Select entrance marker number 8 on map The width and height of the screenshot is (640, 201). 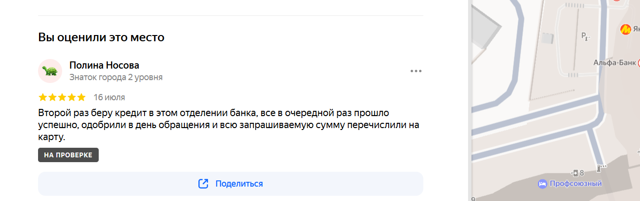578,173
